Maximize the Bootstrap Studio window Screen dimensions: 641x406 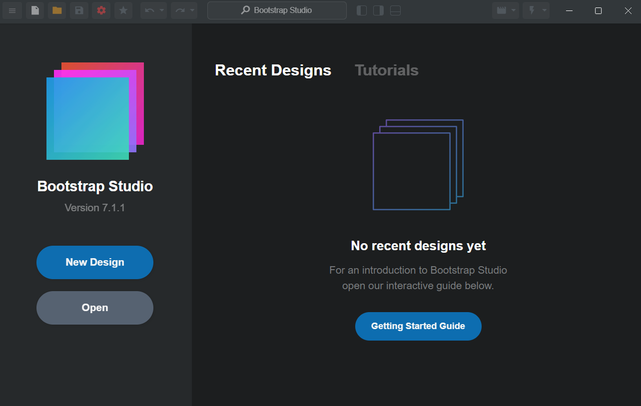click(598, 10)
